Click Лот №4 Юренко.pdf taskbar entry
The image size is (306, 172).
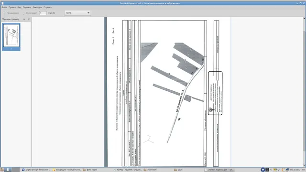[x=219, y=170]
